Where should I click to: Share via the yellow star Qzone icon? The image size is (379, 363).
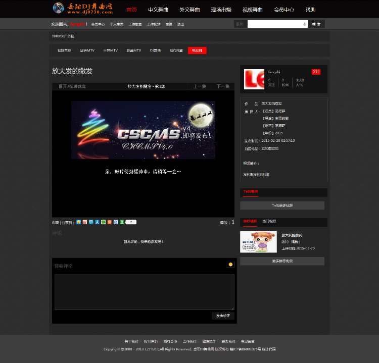[78, 222]
